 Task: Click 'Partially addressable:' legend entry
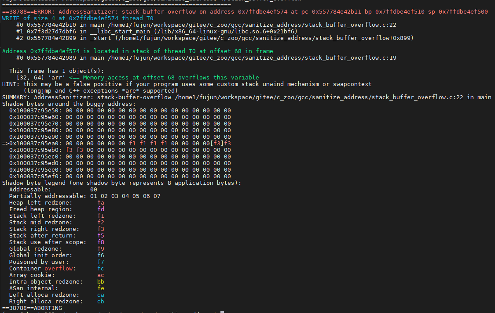[48, 196]
